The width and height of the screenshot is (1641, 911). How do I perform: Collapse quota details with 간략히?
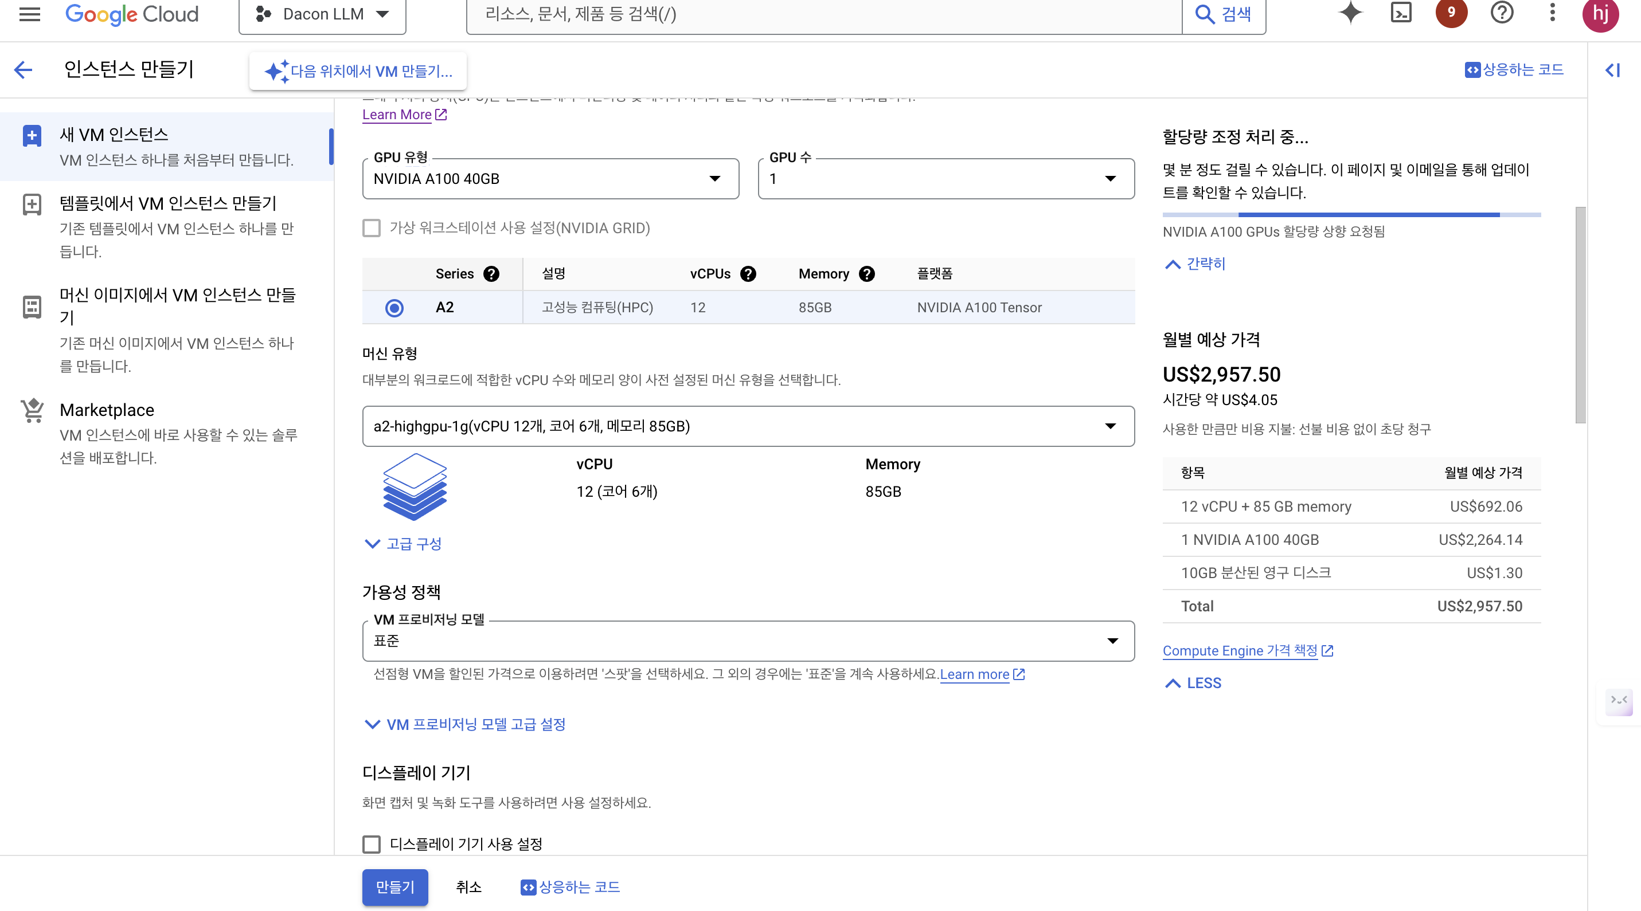[1195, 264]
